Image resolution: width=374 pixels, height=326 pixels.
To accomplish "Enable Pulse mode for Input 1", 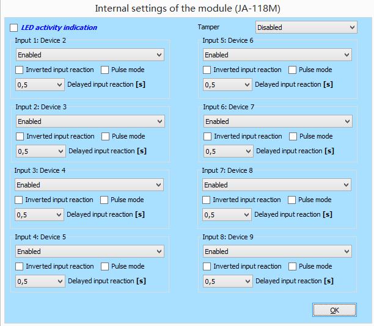I will click(x=105, y=70).
